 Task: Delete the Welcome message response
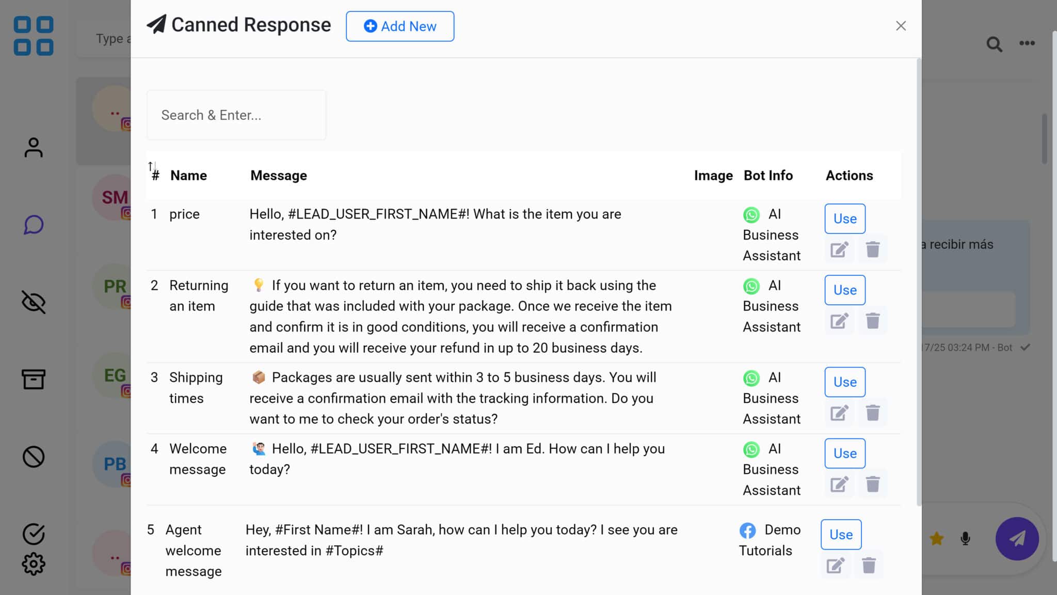pos(873,484)
